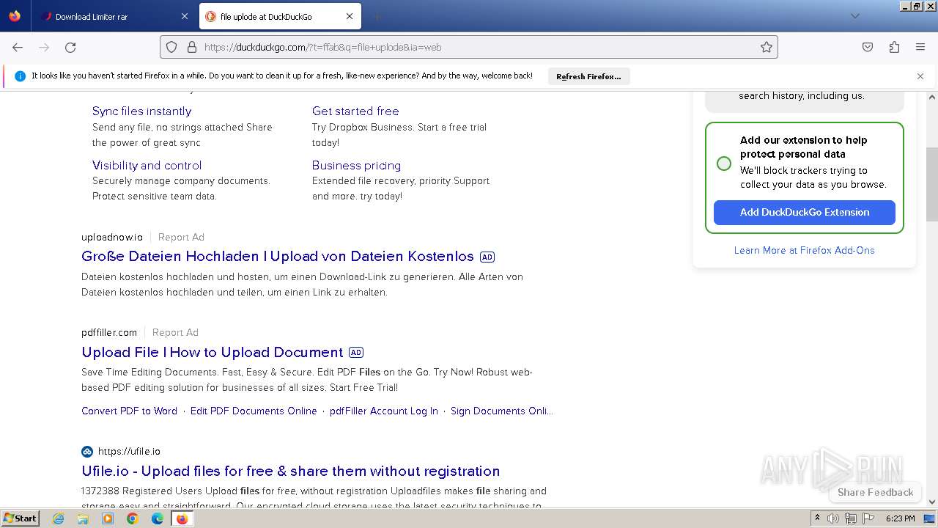Open Ufile.io upload files result title
Image resolution: width=938 pixels, height=528 pixels.
click(x=291, y=471)
